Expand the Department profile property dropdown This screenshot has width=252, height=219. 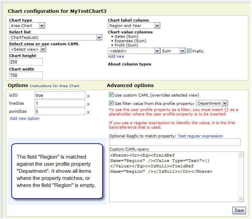point(225,103)
